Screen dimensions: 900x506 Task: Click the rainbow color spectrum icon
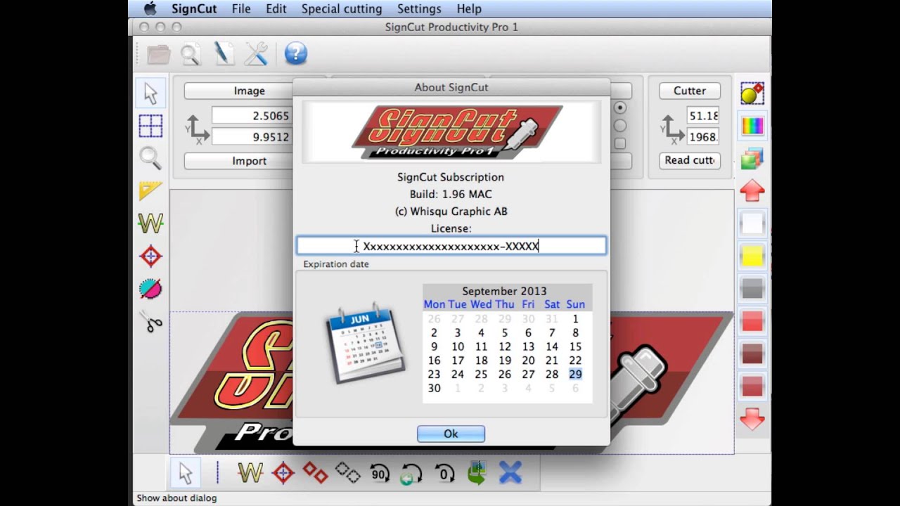[752, 126]
